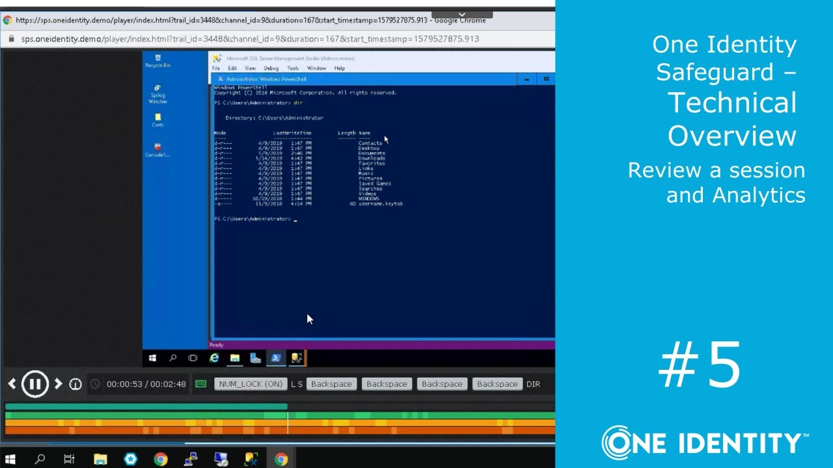833x468 pixels.
Task: Open the blue hexagon app on host taskbar
Action: click(x=131, y=460)
